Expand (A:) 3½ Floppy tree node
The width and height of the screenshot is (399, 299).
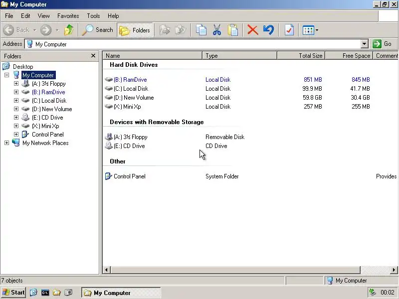pyautogui.click(x=16, y=83)
